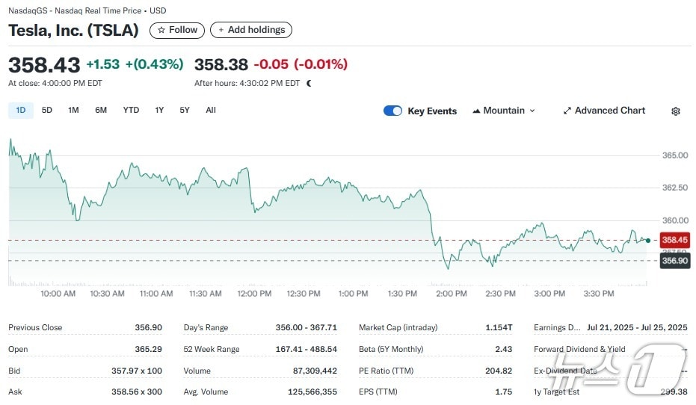Click the plus icon in Add holdings
Screen dimensions: 696x405
click(x=220, y=30)
